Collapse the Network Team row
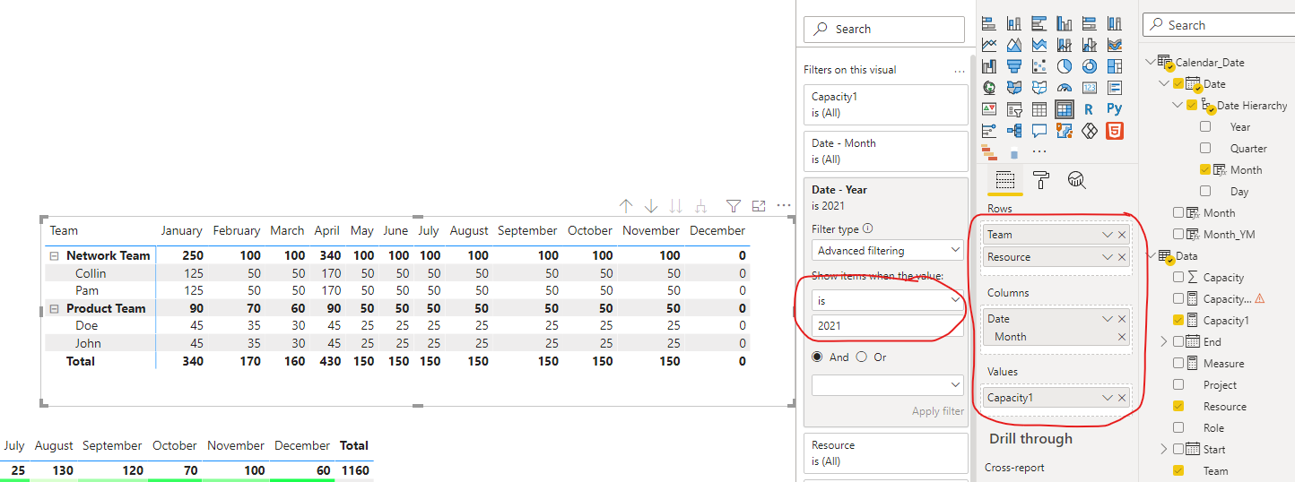Image resolution: width=1295 pixels, height=482 pixels. [x=54, y=256]
